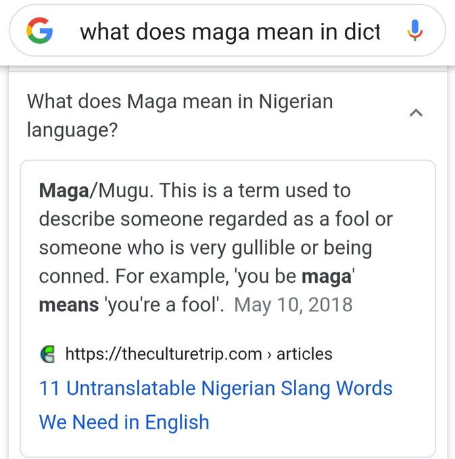Click the Culture Trip favicon
455x459 pixels.
48,353
